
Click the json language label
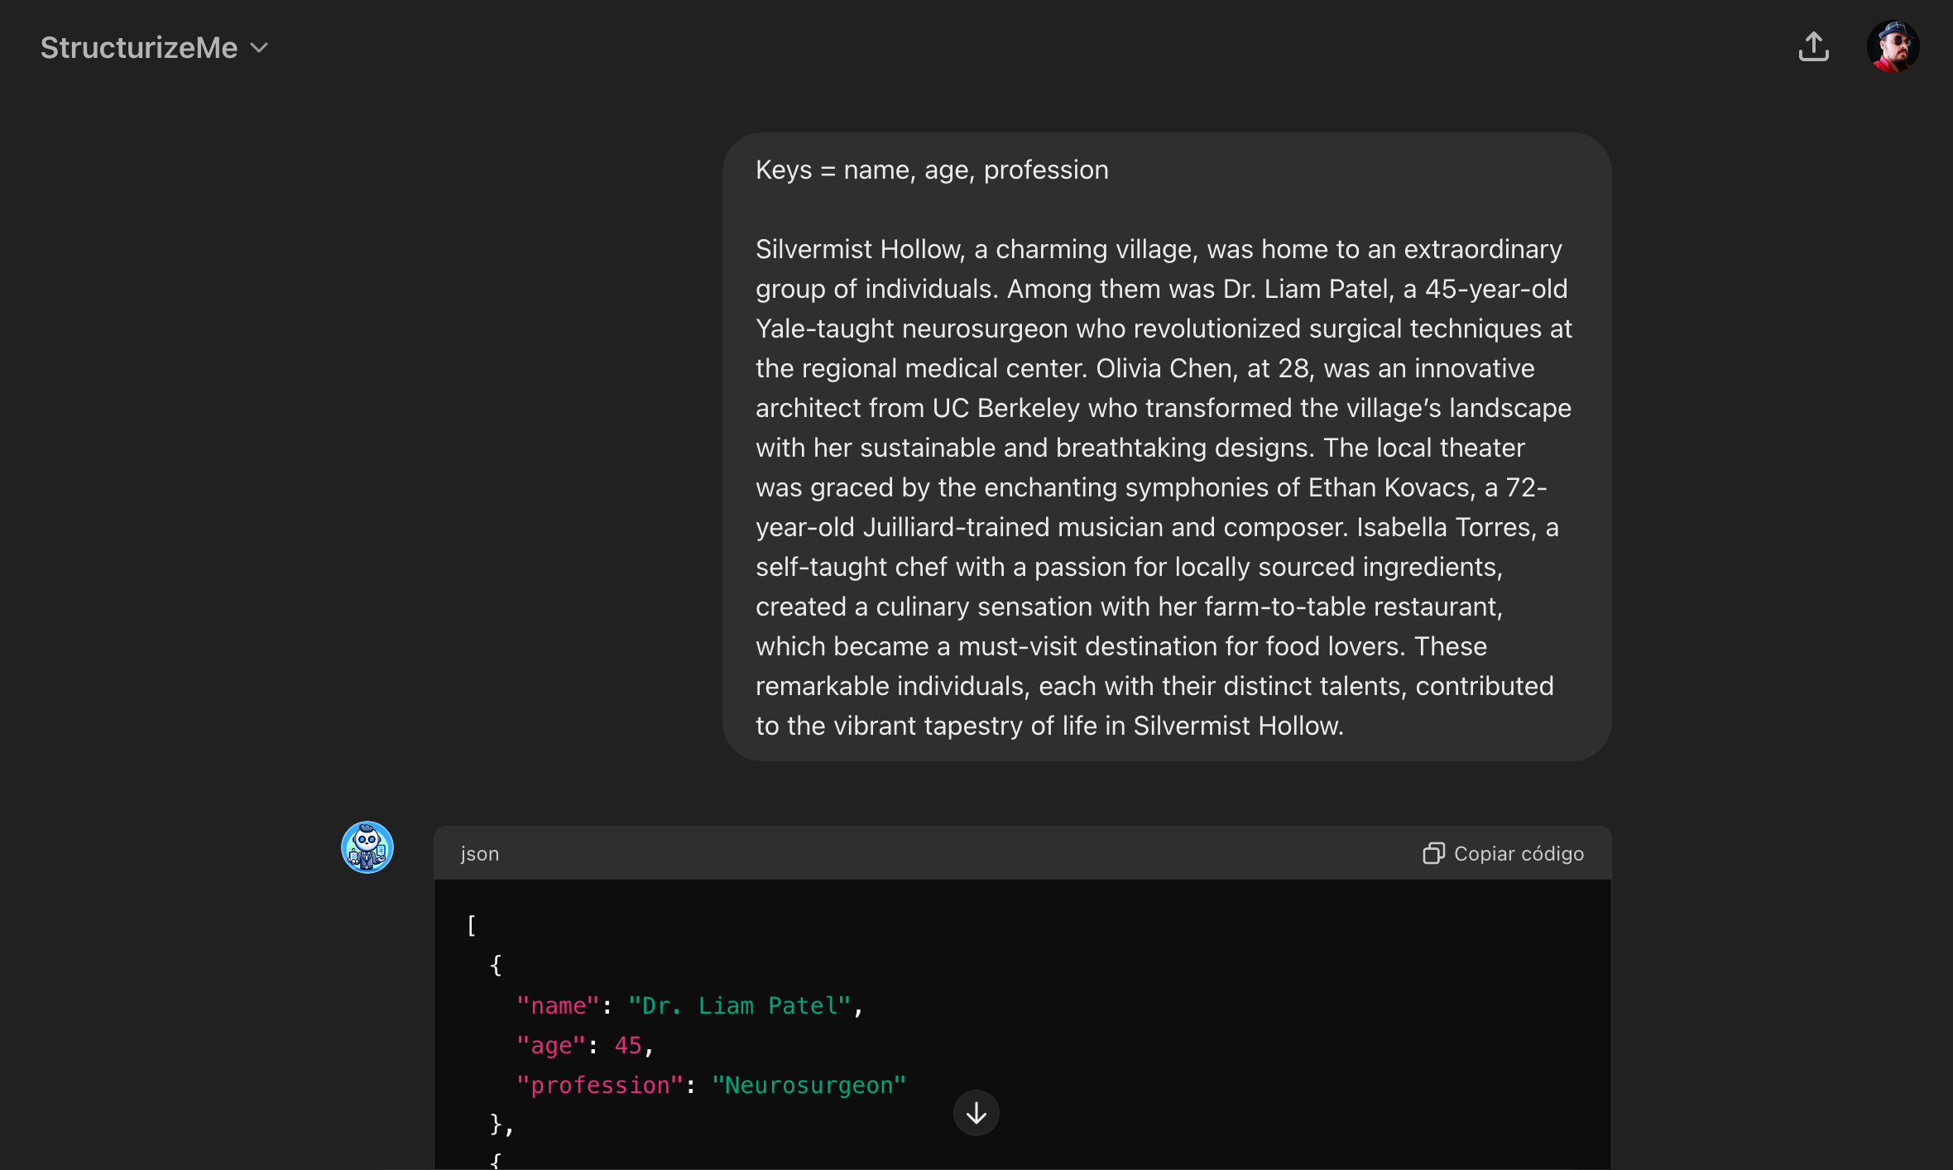pyautogui.click(x=480, y=853)
